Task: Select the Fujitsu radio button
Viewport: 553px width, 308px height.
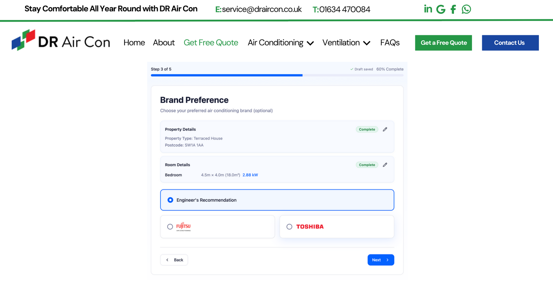Action: point(170,227)
